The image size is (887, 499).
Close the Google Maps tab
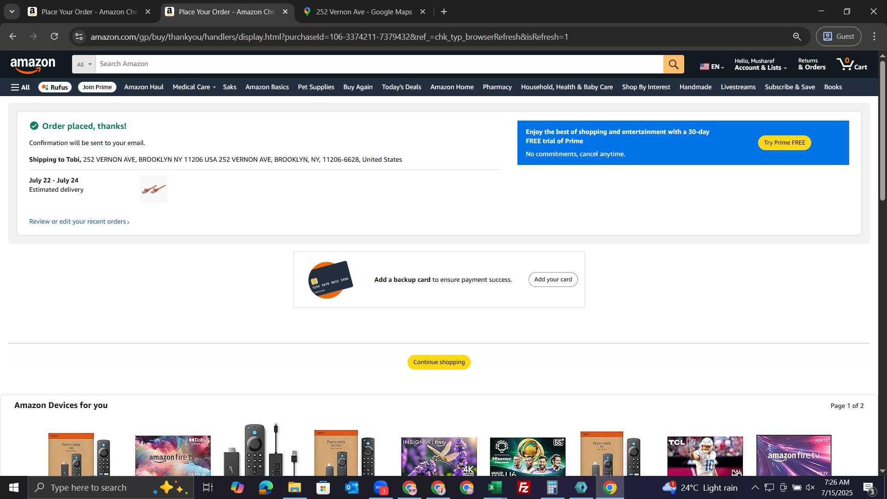(x=423, y=12)
